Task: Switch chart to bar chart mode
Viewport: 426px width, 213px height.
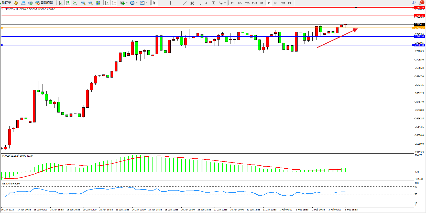Action: [x=61, y=3]
